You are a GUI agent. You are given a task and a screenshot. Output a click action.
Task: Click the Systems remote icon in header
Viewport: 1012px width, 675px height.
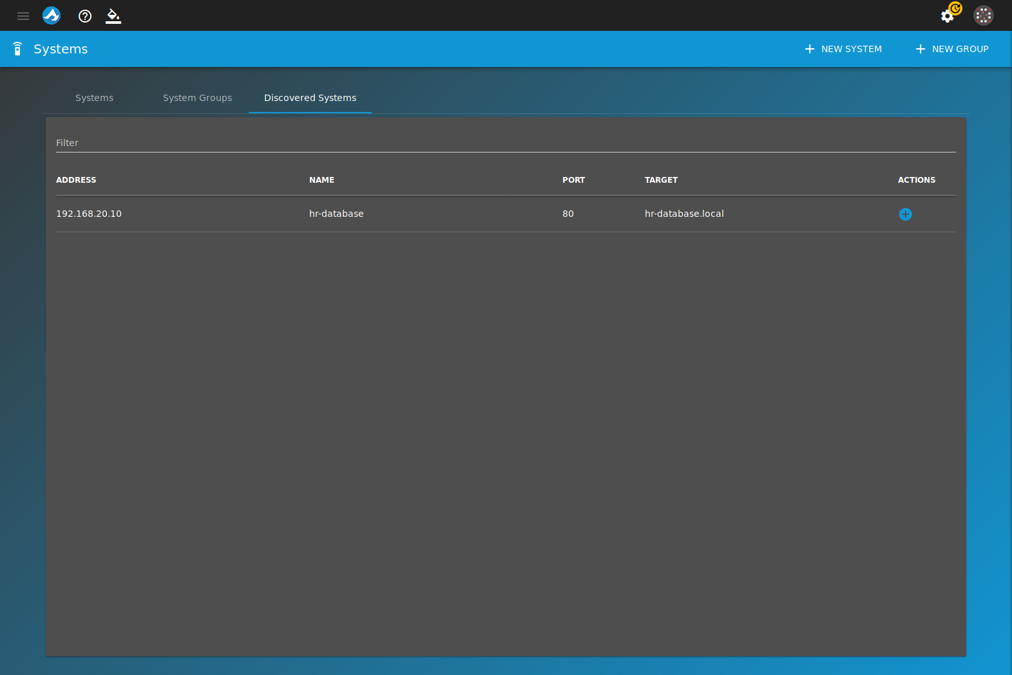[x=17, y=49]
